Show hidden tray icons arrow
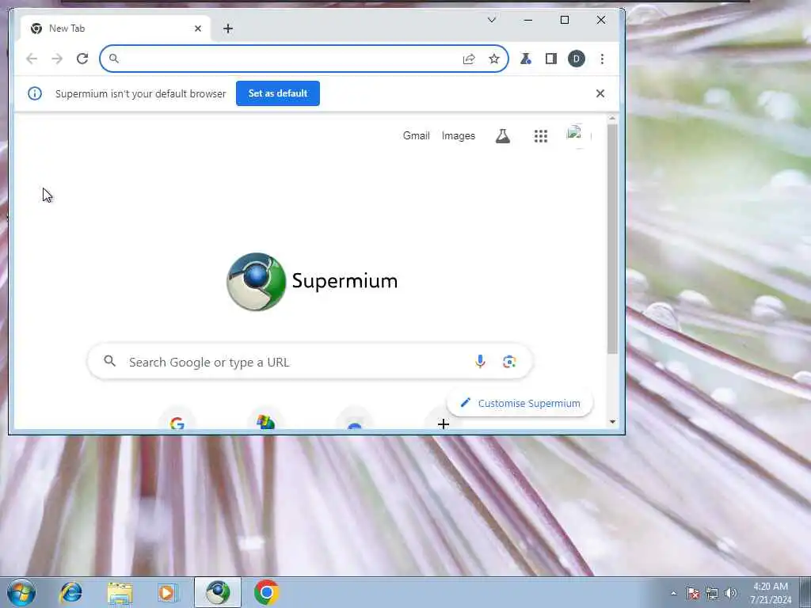This screenshot has width=811, height=608. click(x=673, y=593)
